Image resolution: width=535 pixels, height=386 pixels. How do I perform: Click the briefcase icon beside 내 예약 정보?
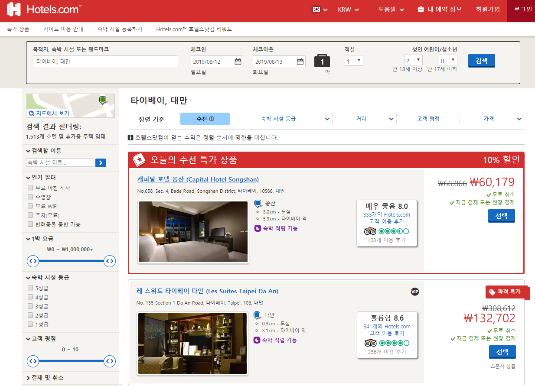click(x=421, y=9)
